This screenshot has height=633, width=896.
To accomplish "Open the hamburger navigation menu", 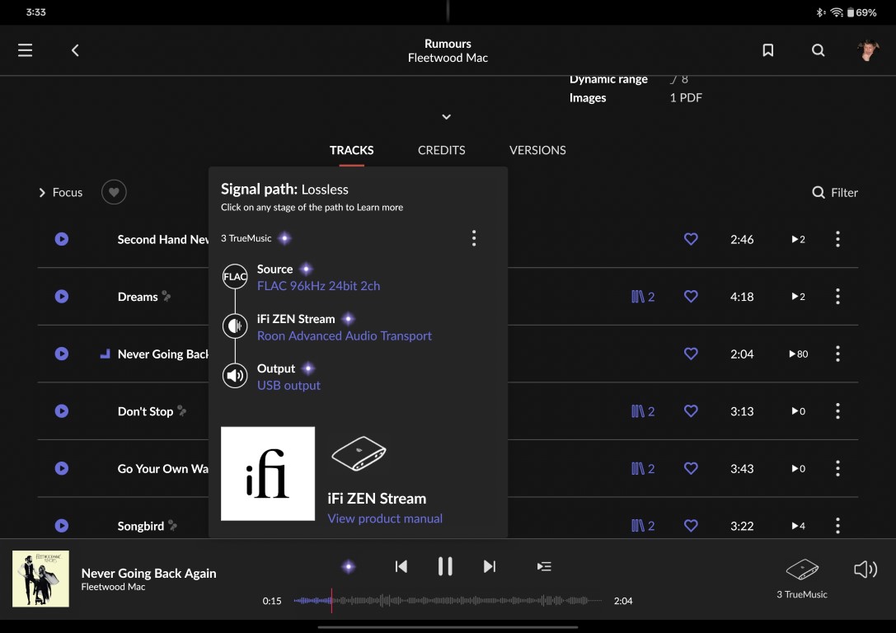I will coord(26,50).
